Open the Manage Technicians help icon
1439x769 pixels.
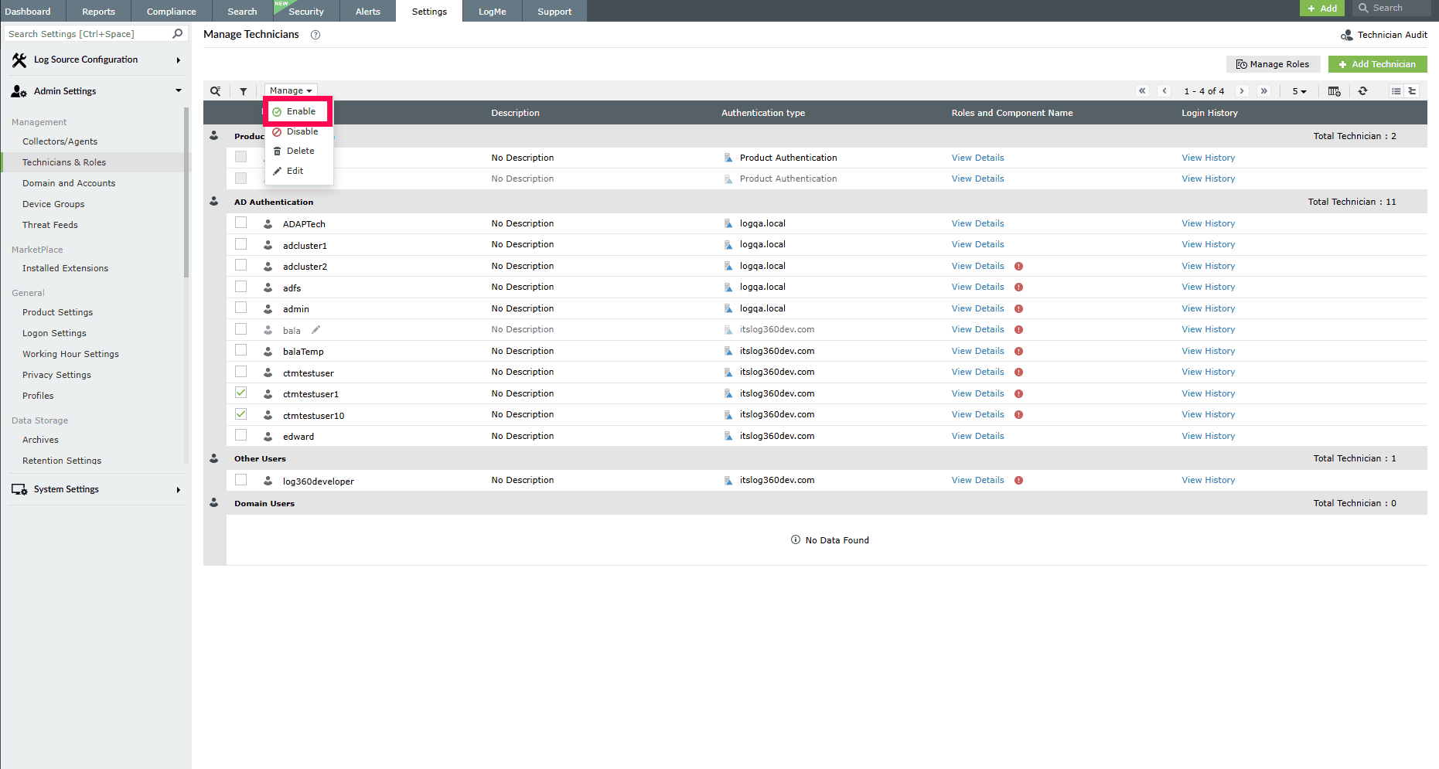(x=315, y=35)
